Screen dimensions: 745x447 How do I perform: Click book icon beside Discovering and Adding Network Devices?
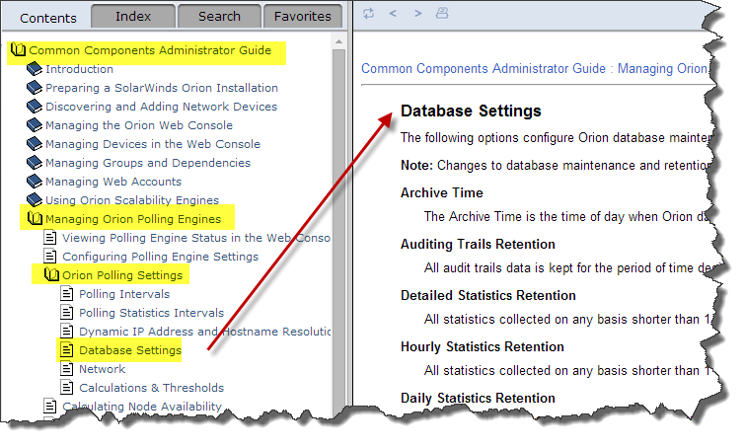tap(35, 107)
